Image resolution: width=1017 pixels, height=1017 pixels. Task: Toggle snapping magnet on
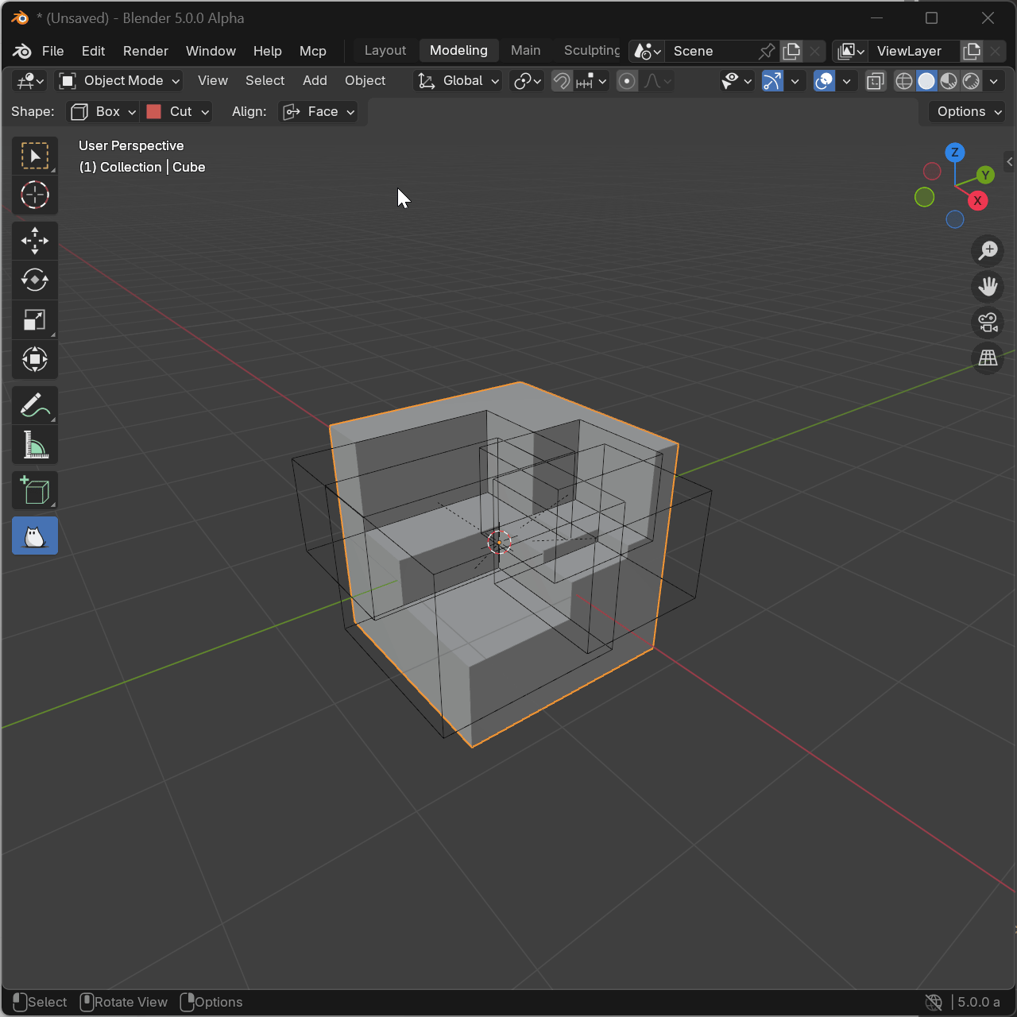point(562,81)
